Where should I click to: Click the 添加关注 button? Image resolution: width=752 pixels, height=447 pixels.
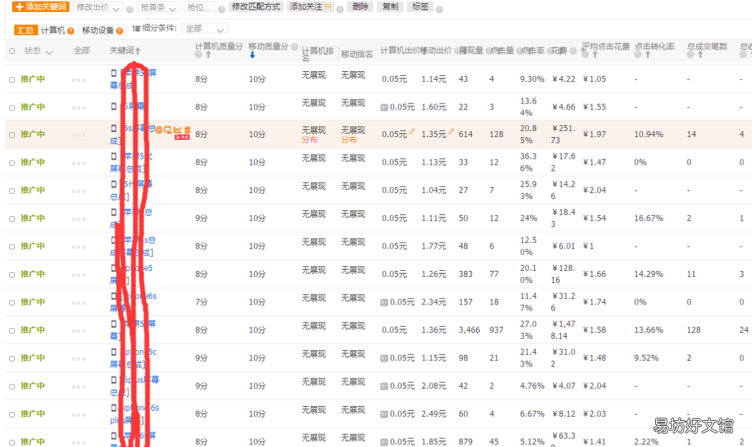coord(310,7)
